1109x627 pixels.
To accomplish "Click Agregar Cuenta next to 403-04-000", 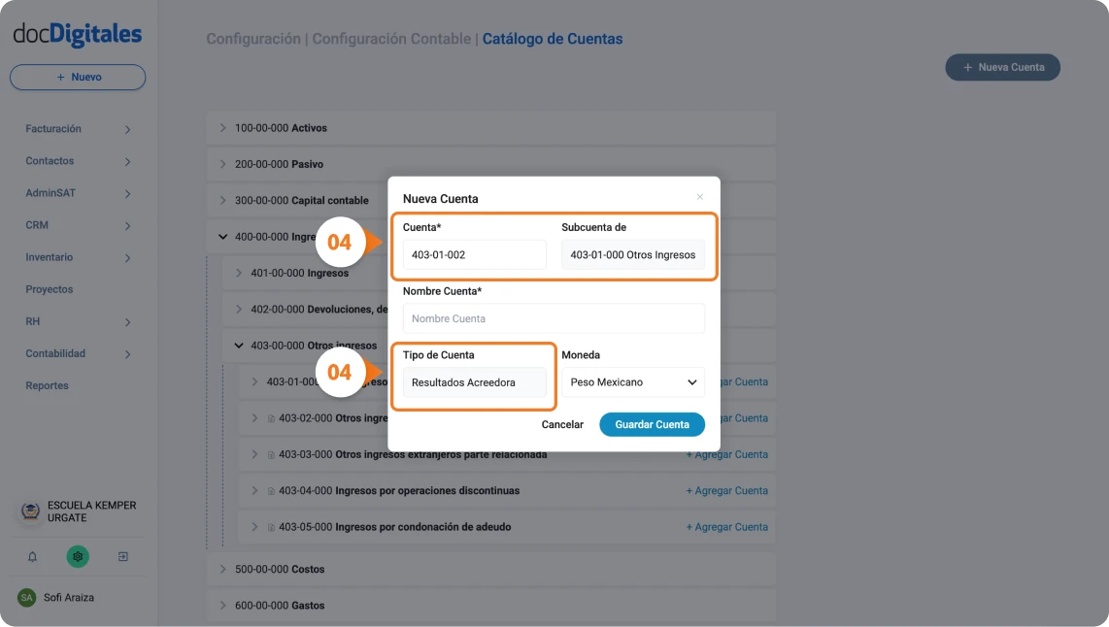I will point(727,490).
